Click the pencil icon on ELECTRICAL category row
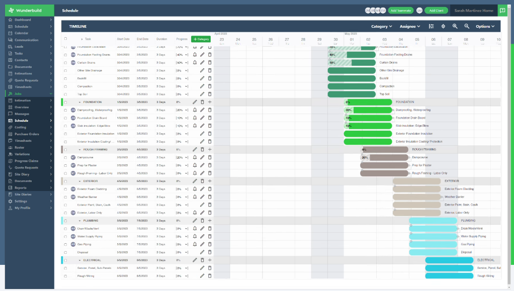This screenshot has height=291, width=514. pyautogui.click(x=195, y=260)
